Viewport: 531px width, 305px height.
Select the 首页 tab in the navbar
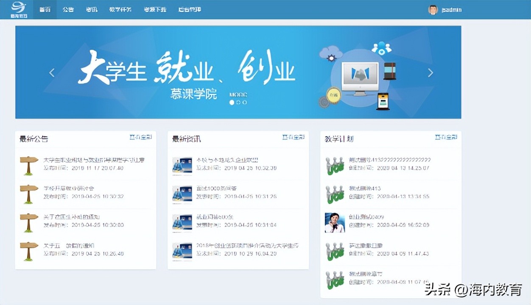45,9
